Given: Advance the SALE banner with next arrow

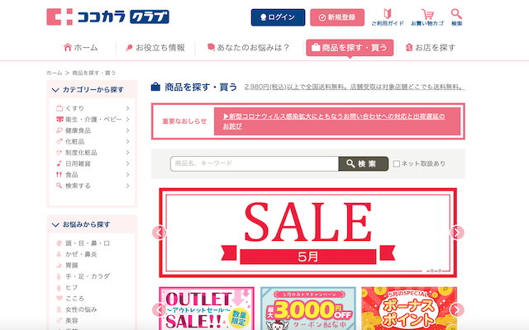Looking at the screenshot, I should tap(457, 233).
